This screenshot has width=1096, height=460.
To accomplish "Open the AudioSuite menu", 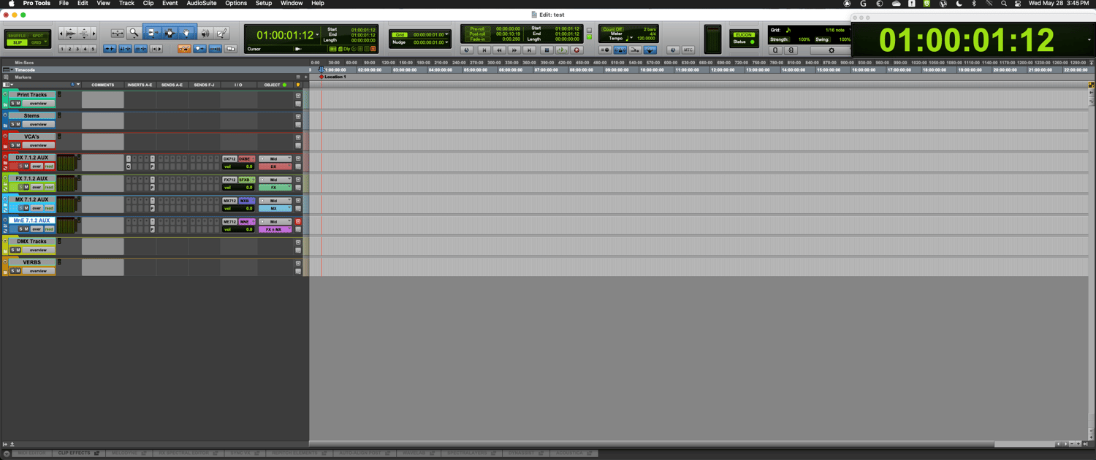I will 201,4.
